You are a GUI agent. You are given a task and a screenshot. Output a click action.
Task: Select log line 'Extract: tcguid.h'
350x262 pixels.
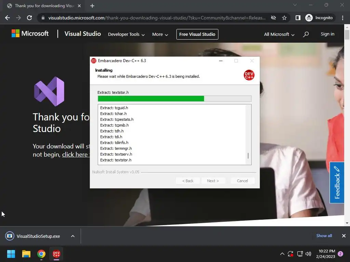click(x=114, y=108)
